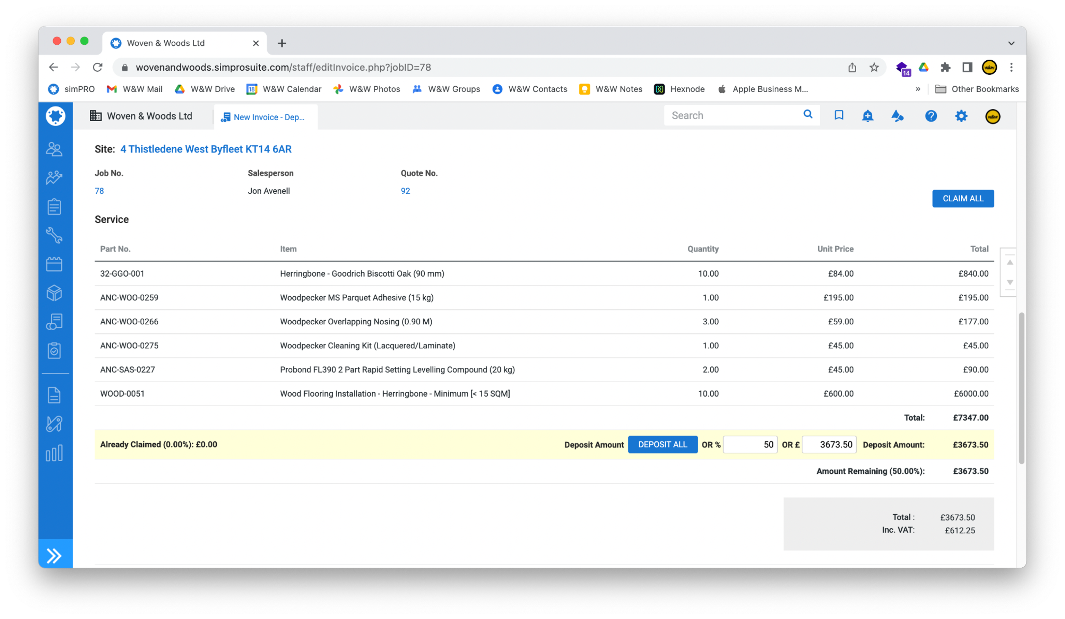Open the Schedules calendar sidebar icon

click(x=54, y=264)
